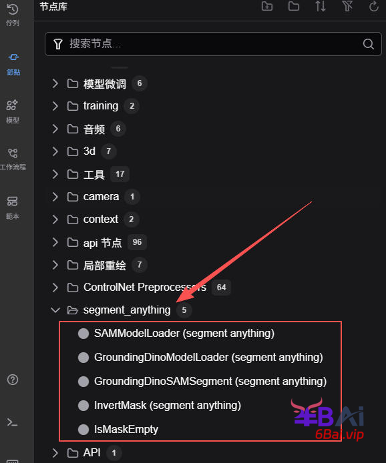Viewport: 386px width, 463px height.
Task: Click the search nodes input field
Action: click(x=213, y=44)
